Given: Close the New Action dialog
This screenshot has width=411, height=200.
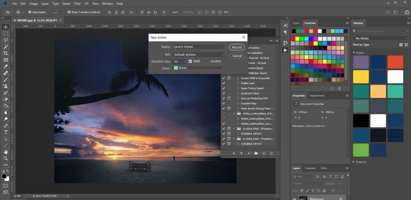Looking at the screenshot, I should coord(244,37).
